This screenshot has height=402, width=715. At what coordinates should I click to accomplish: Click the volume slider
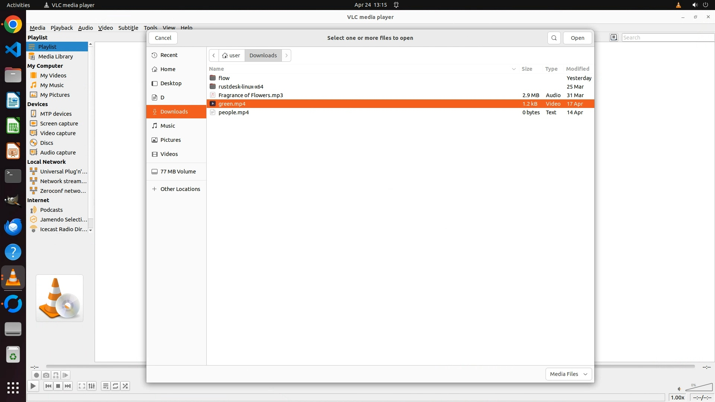tap(699, 388)
